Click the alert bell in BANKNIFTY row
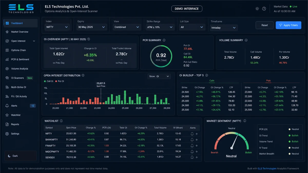This screenshot has height=173, width=308. coord(192,140)
